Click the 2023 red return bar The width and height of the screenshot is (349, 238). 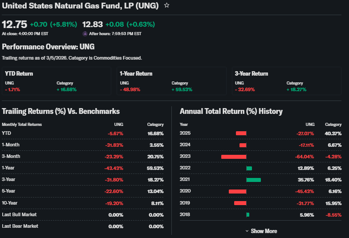234,157
